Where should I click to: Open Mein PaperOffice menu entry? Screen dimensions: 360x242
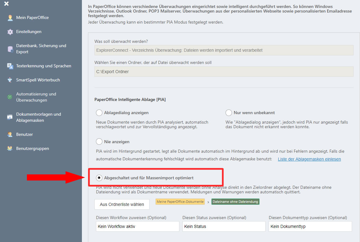point(32,18)
